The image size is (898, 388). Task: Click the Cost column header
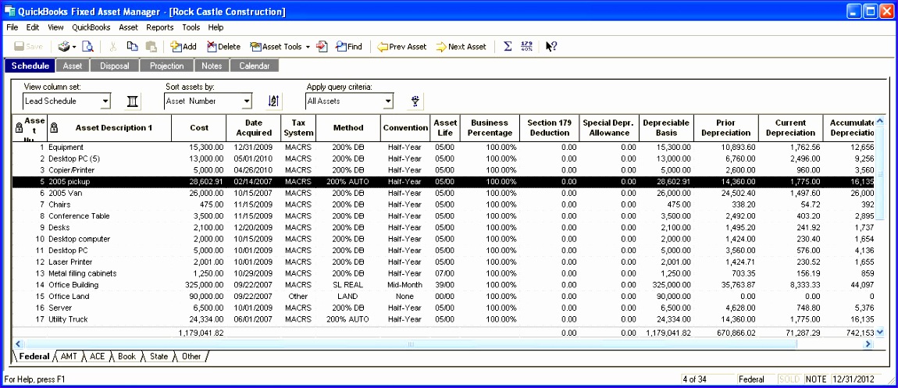click(199, 128)
